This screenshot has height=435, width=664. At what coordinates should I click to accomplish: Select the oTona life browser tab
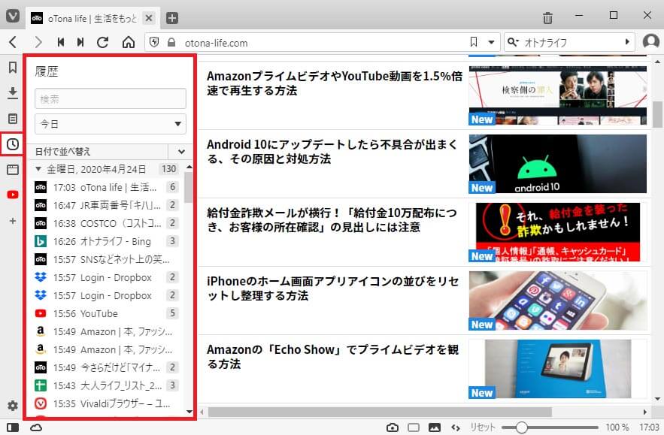click(x=92, y=18)
